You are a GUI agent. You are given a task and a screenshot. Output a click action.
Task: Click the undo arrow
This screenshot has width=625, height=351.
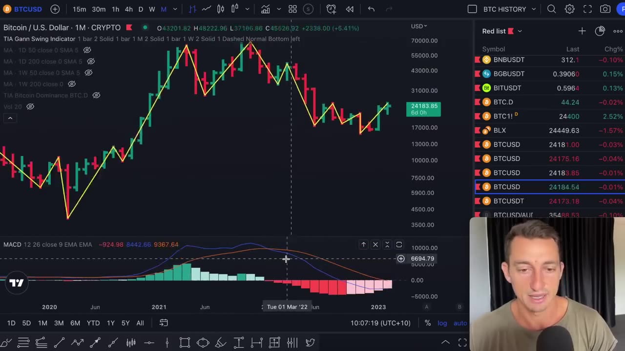point(371,9)
